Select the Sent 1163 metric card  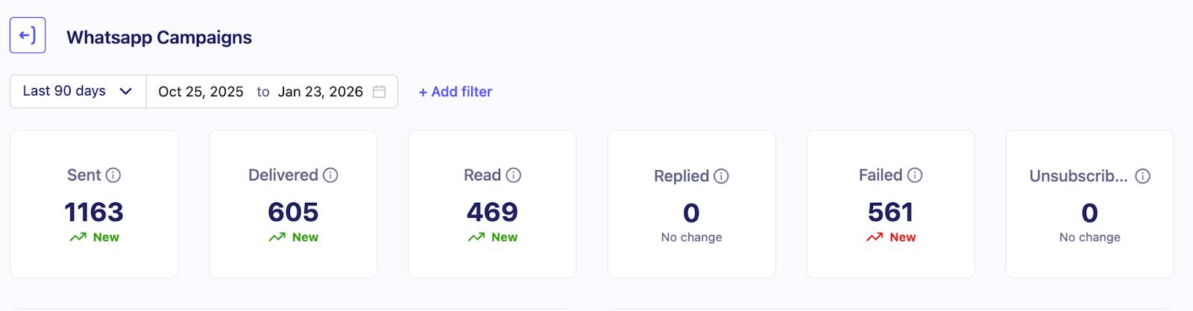[94, 204]
